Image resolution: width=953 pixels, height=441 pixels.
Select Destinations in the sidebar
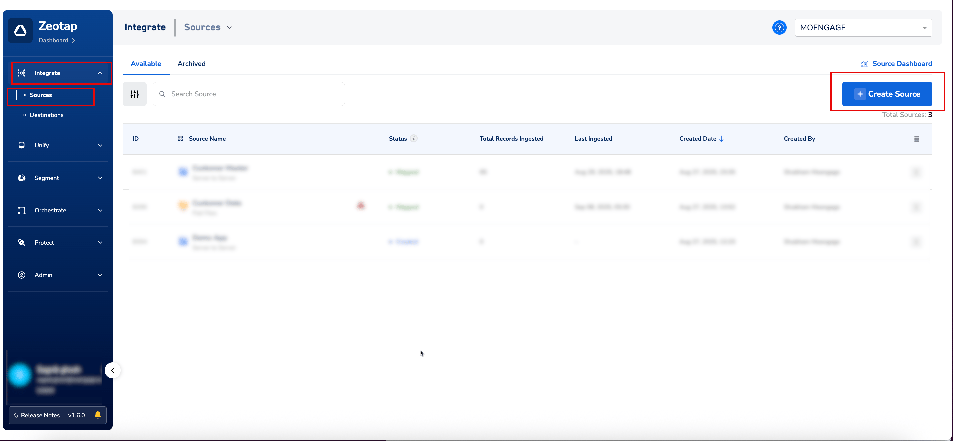[47, 115]
